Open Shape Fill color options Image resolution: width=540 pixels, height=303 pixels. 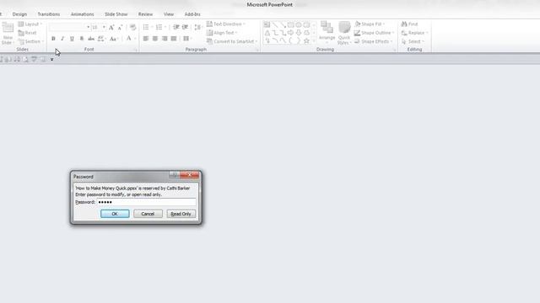370,24
